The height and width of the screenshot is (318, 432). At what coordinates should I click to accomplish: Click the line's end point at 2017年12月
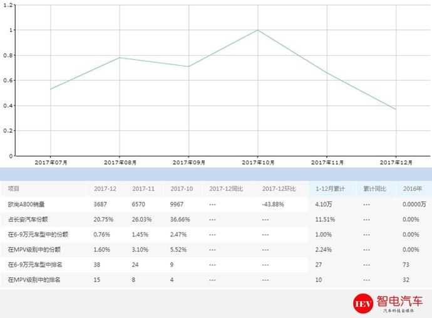tap(396, 110)
